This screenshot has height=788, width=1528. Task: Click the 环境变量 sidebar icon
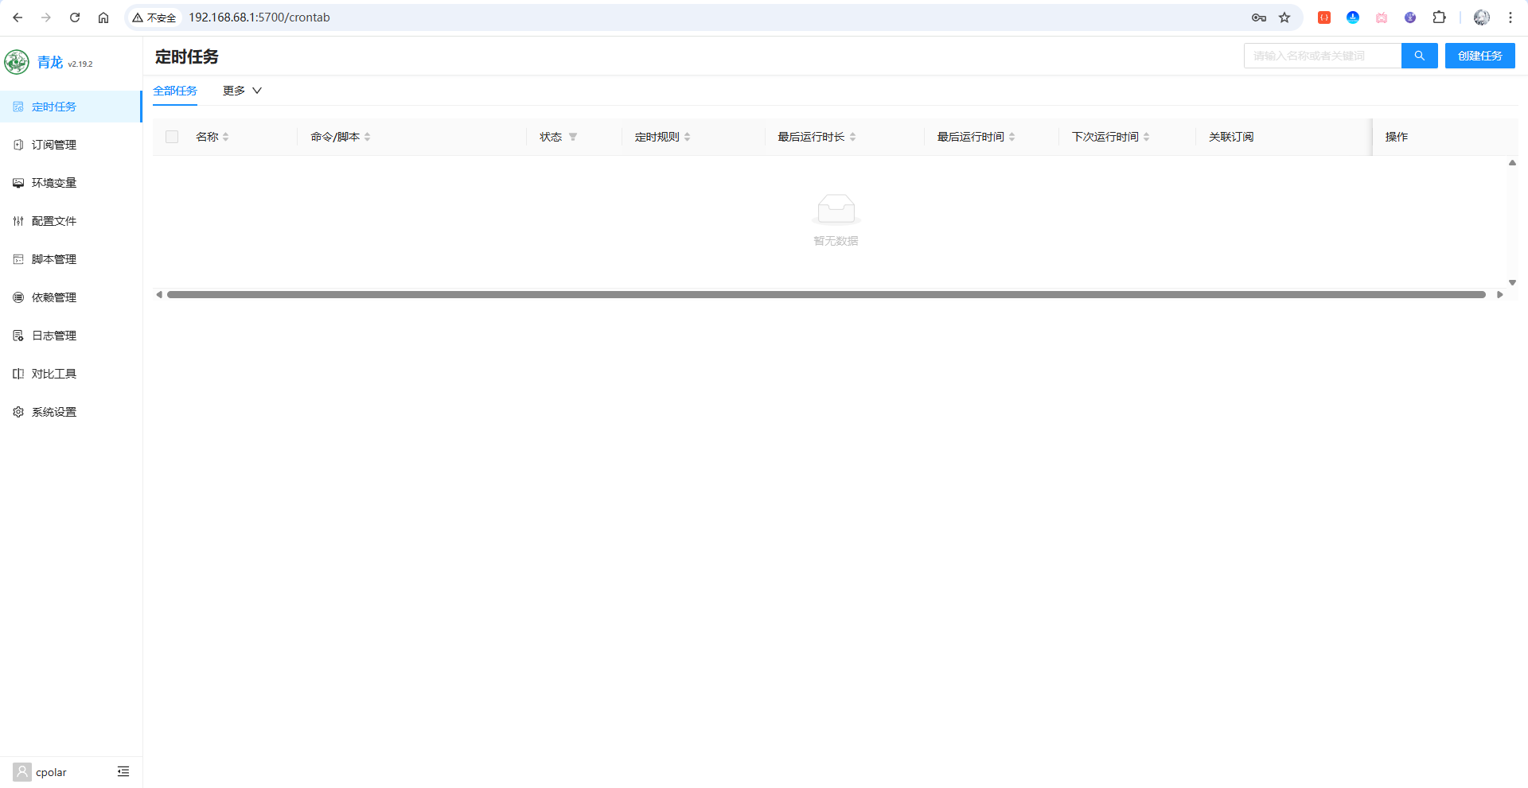(x=18, y=183)
